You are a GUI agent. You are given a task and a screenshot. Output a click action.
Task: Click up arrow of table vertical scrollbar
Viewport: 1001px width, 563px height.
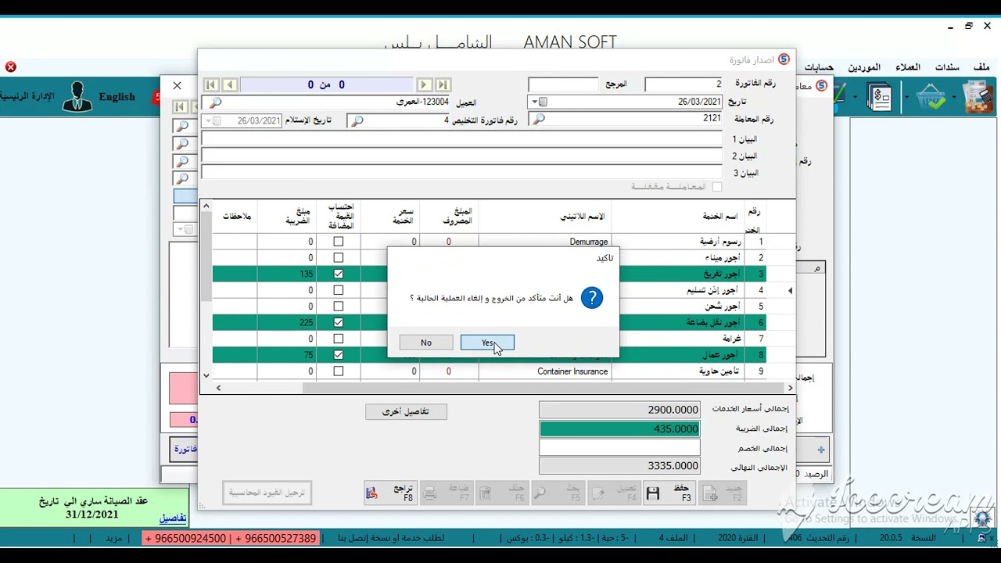(x=206, y=206)
